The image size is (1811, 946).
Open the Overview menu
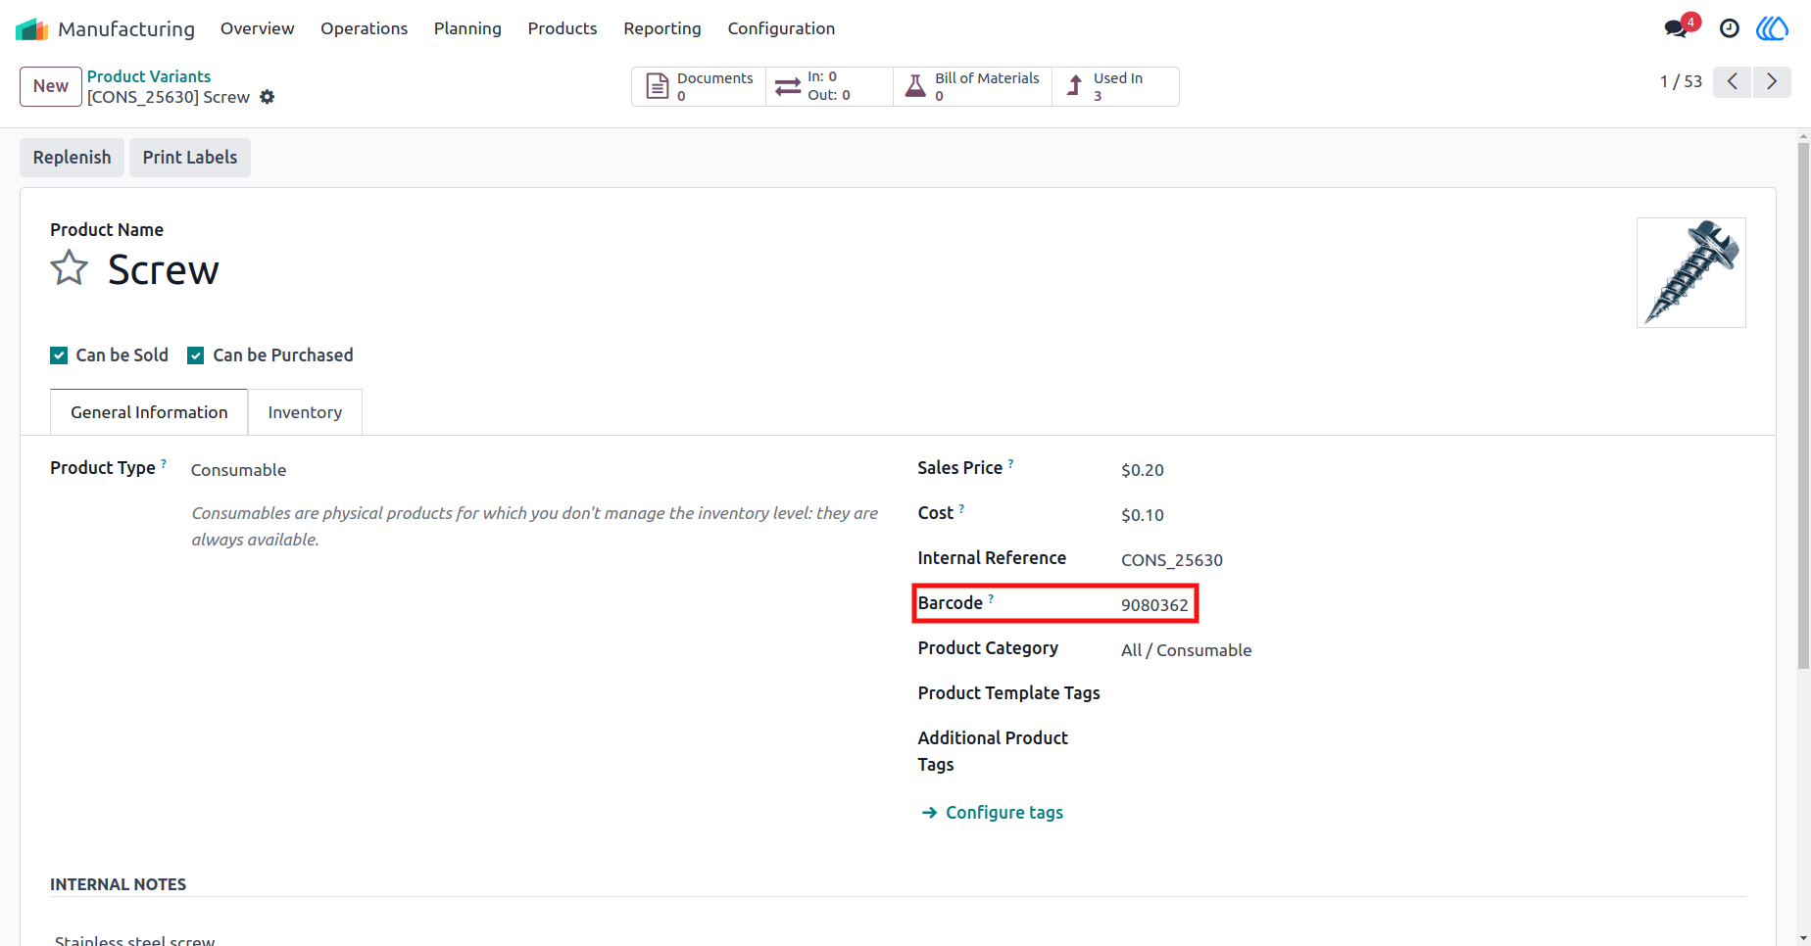click(257, 28)
